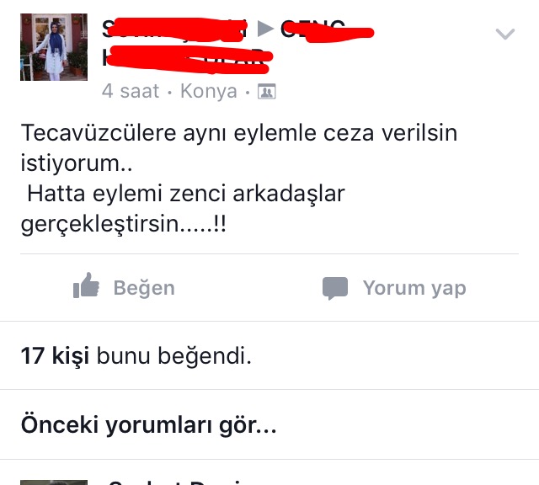Click the gray triangle arrow icon
The height and width of the screenshot is (485, 539).
pos(266,29)
